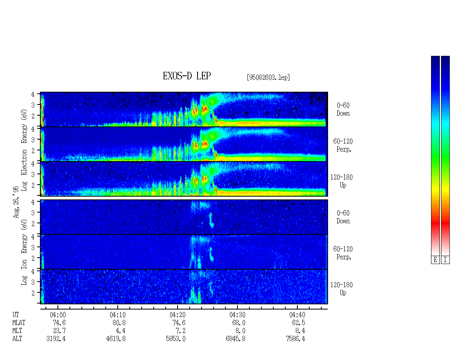Image resolution: width=451 pixels, height=349 pixels.
Task: Click MLT value 4.4
Action: (121, 331)
